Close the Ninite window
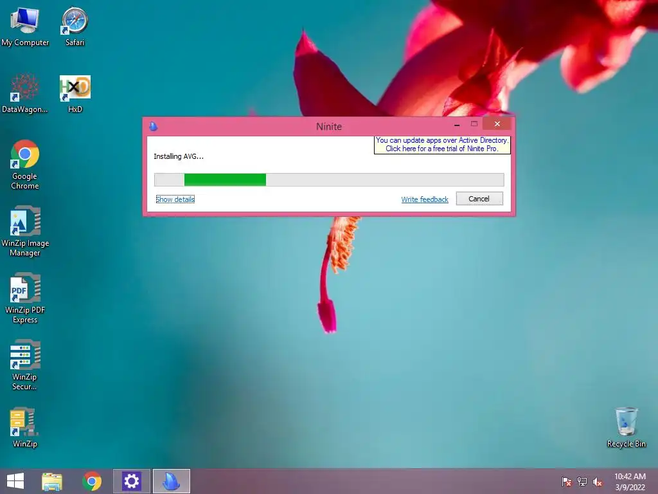Viewport: 658px width, 494px height. pyautogui.click(x=497, y=124)
